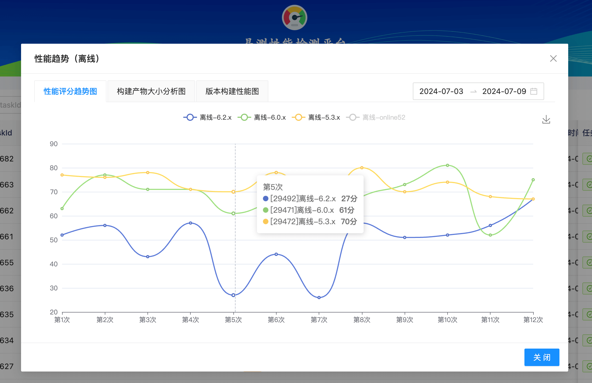Screen dimensions: 592x383
Task: Switch to 构建产物大小分析图 tab
Action: coord(151,91)
